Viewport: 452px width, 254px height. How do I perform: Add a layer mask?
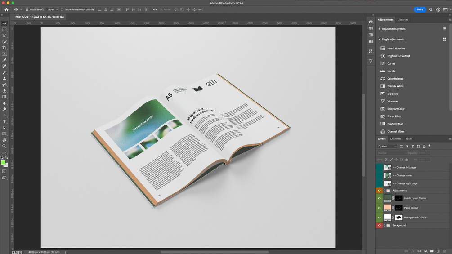pyautogui.click(x=419, y=251)
